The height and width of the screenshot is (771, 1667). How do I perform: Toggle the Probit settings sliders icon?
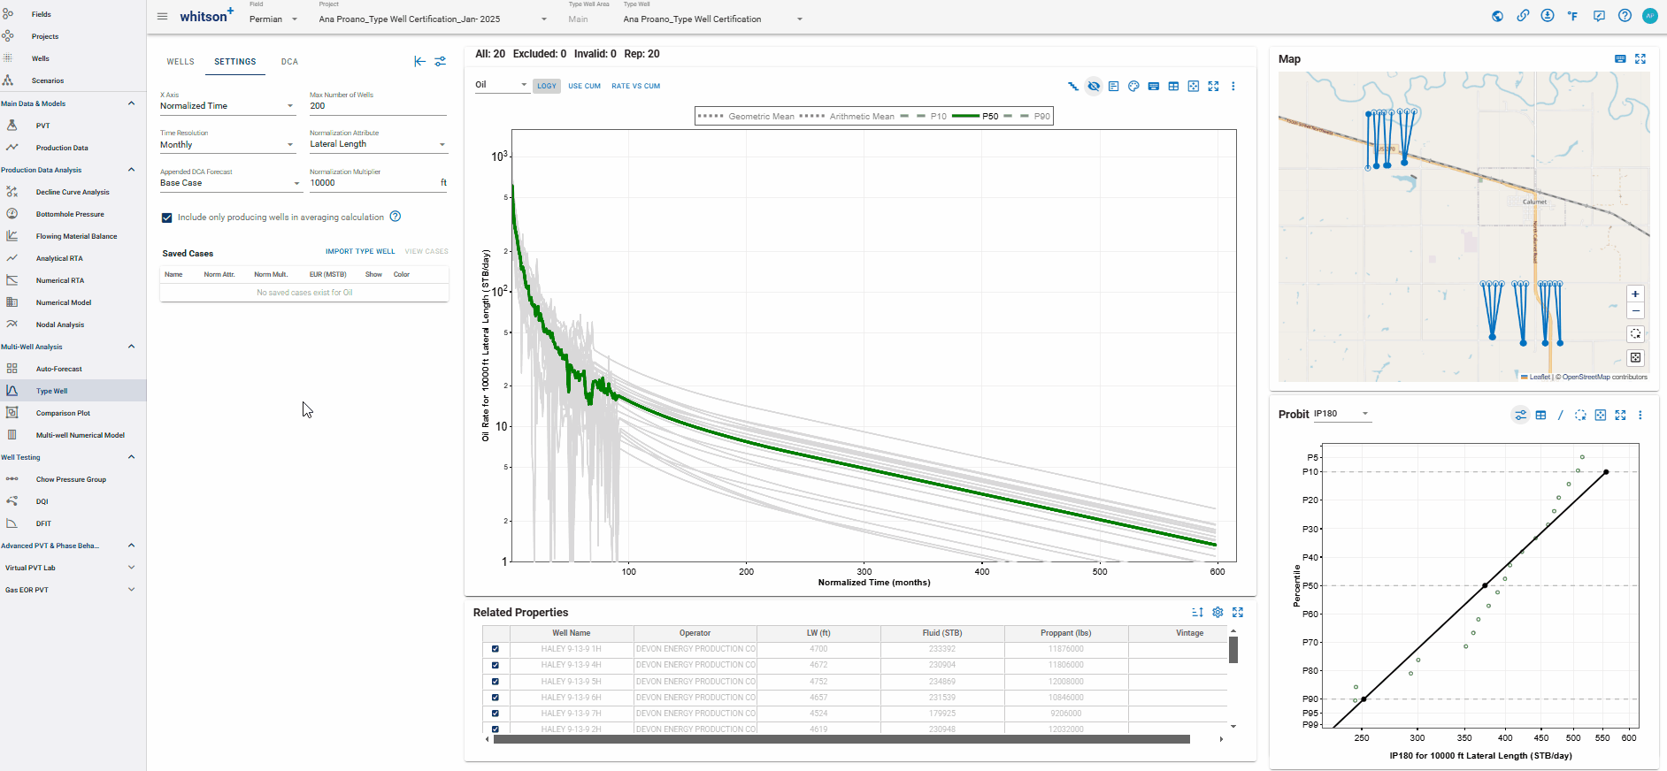point(1520,415)
